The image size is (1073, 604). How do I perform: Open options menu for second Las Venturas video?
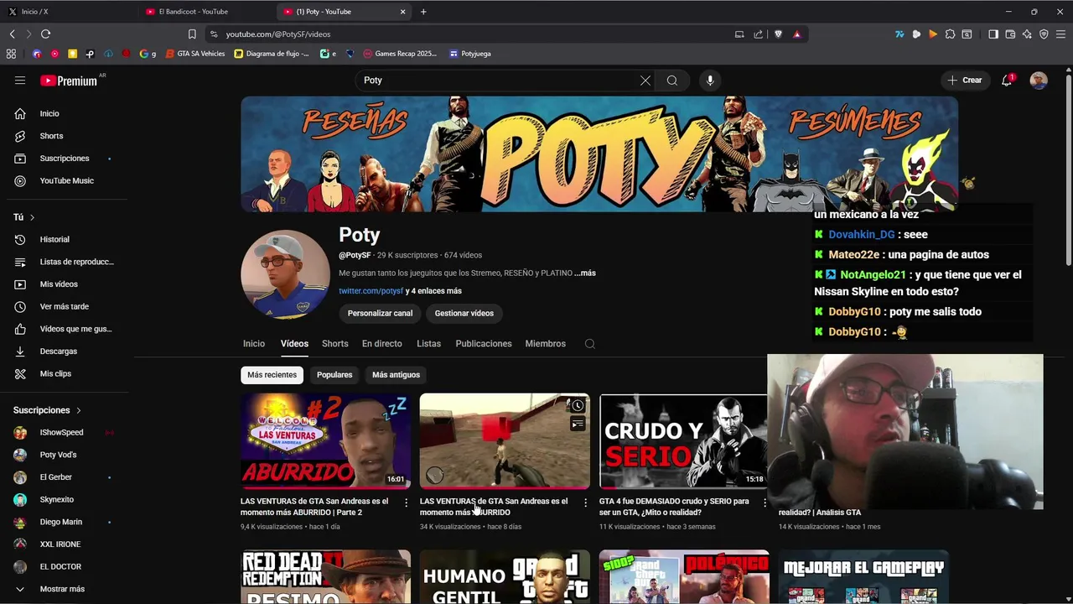[x=586, y=503]
